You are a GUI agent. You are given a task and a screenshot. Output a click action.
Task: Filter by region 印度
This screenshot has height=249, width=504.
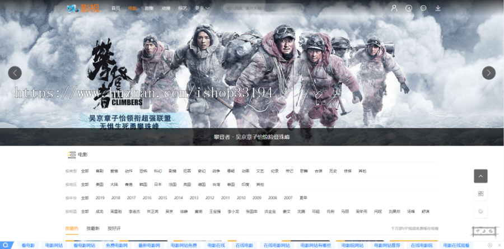[x=245, y=185]
